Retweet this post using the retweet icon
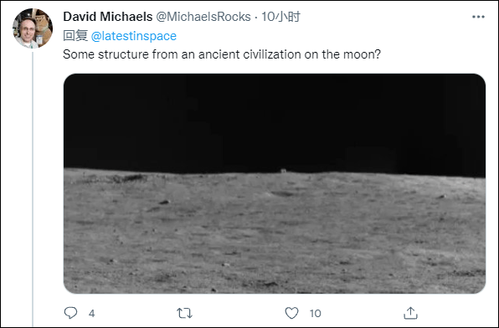The height and width of the screenshot is (328, 499). click(x=184, y=314)
